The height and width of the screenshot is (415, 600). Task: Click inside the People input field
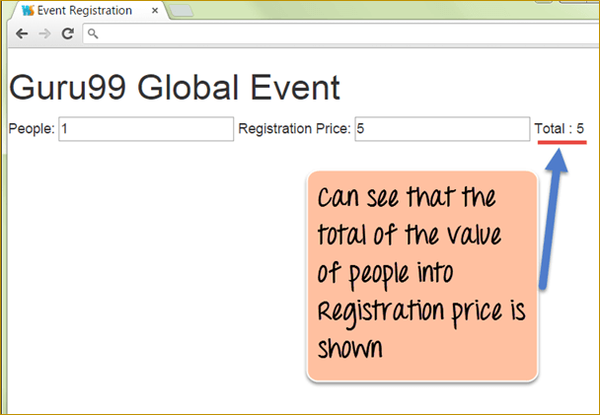point(144,129)
